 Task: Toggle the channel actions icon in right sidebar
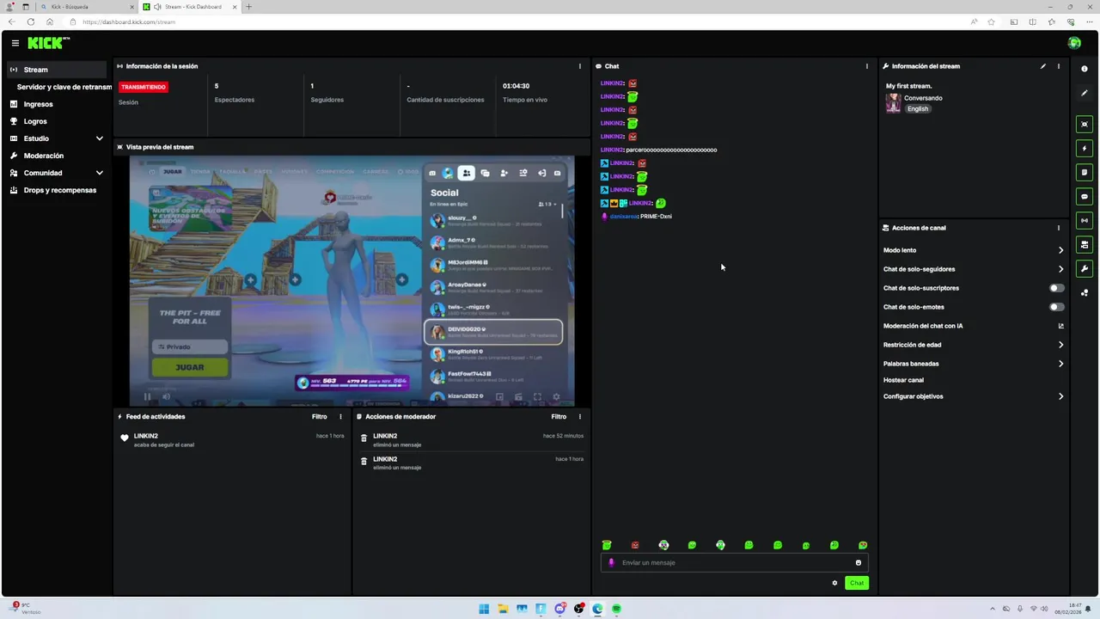1085,245
